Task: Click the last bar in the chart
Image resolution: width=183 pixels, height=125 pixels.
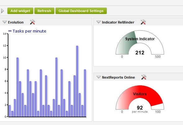Action: click(x=85, y=93)
